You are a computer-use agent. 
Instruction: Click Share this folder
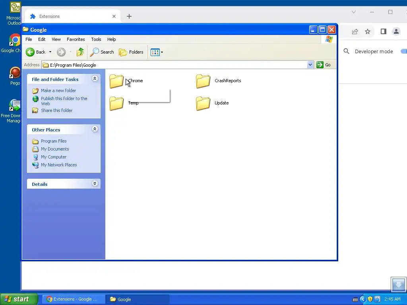[x=56, y=110]
